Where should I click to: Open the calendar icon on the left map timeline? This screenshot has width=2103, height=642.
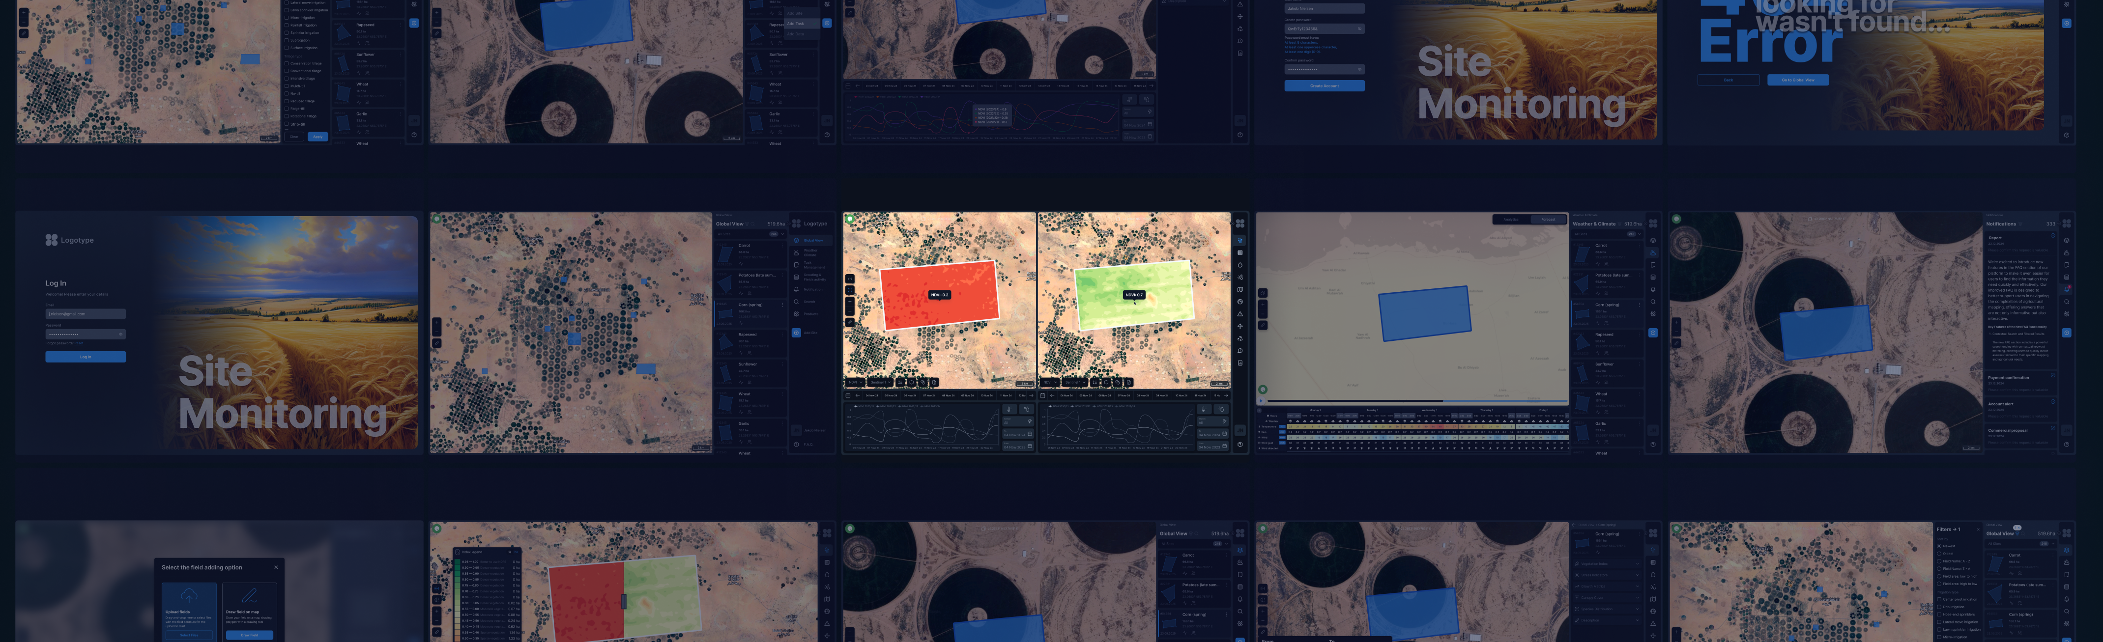point(849,395)
